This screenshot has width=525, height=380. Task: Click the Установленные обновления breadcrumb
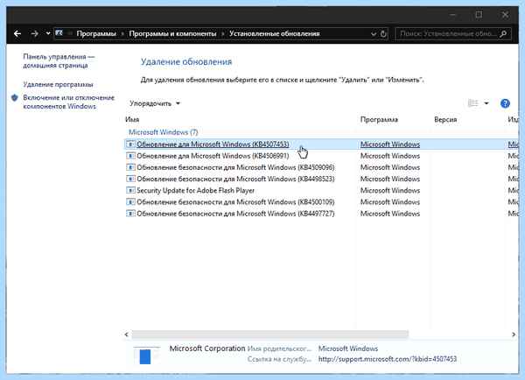pyautogui.click(x=274, y=33)
